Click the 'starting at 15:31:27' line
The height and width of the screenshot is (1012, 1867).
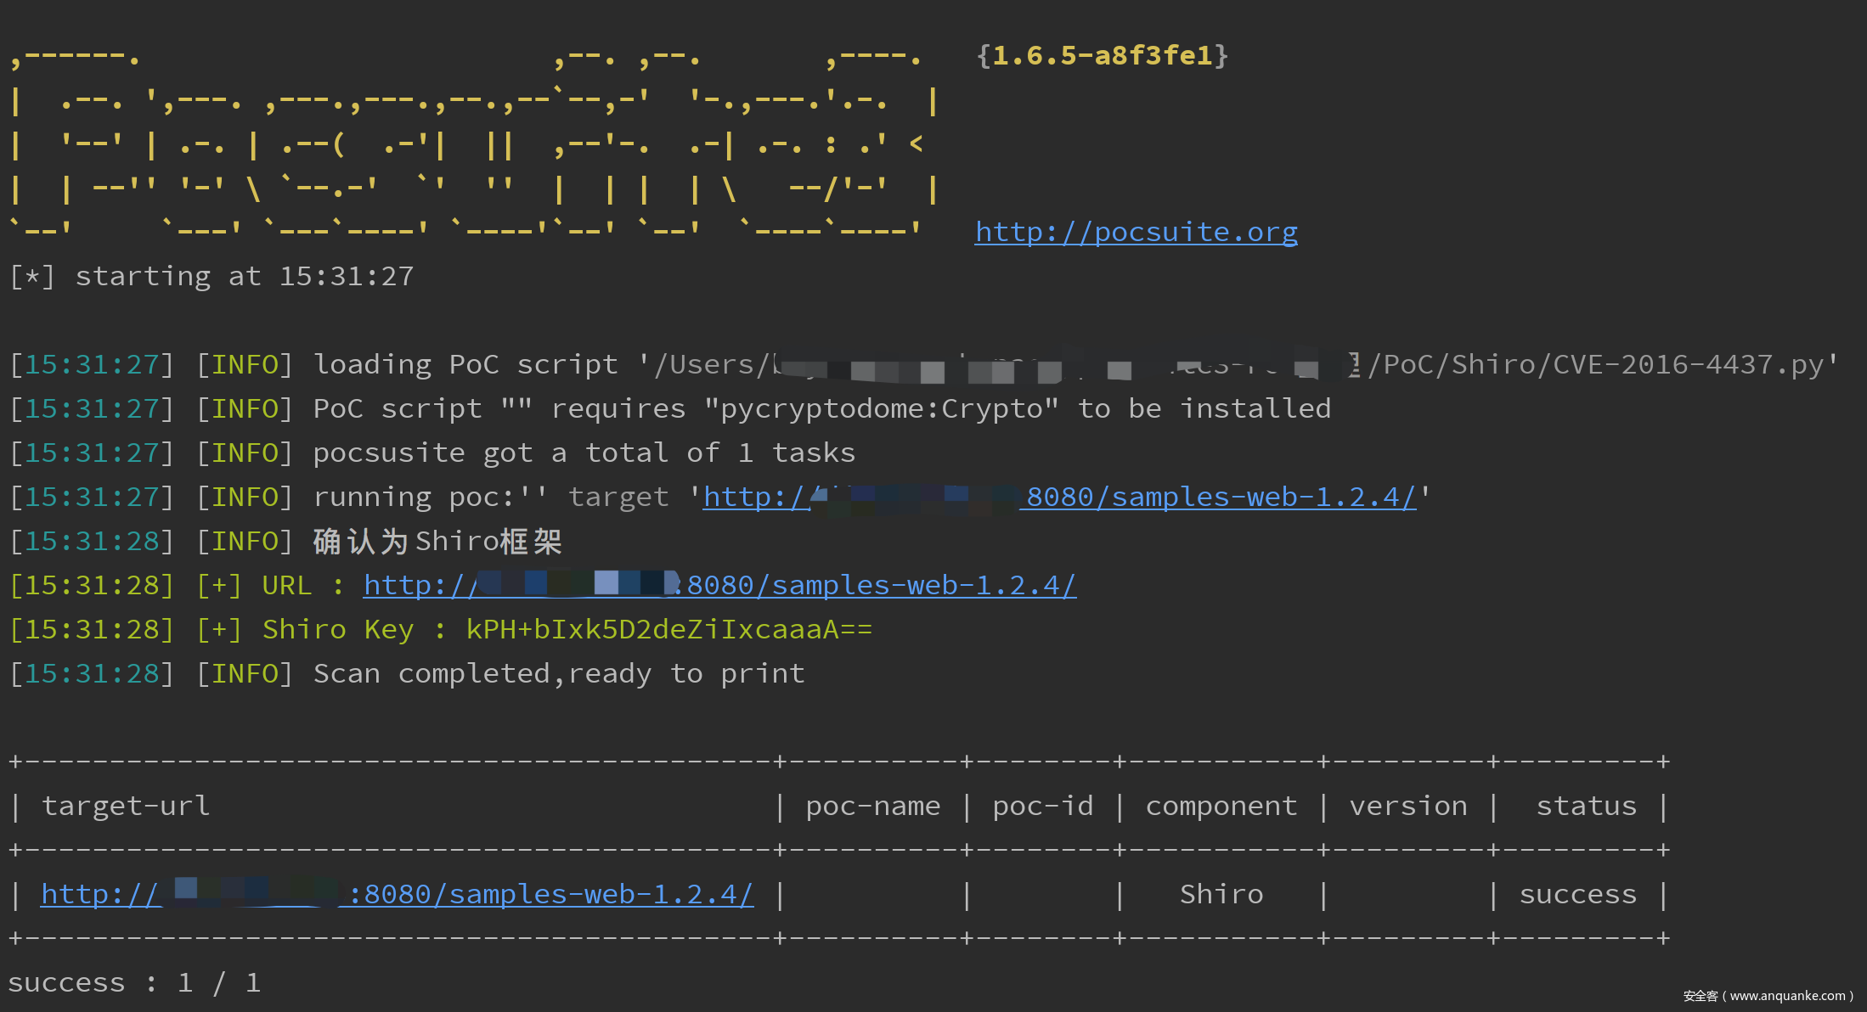point(244,276)
